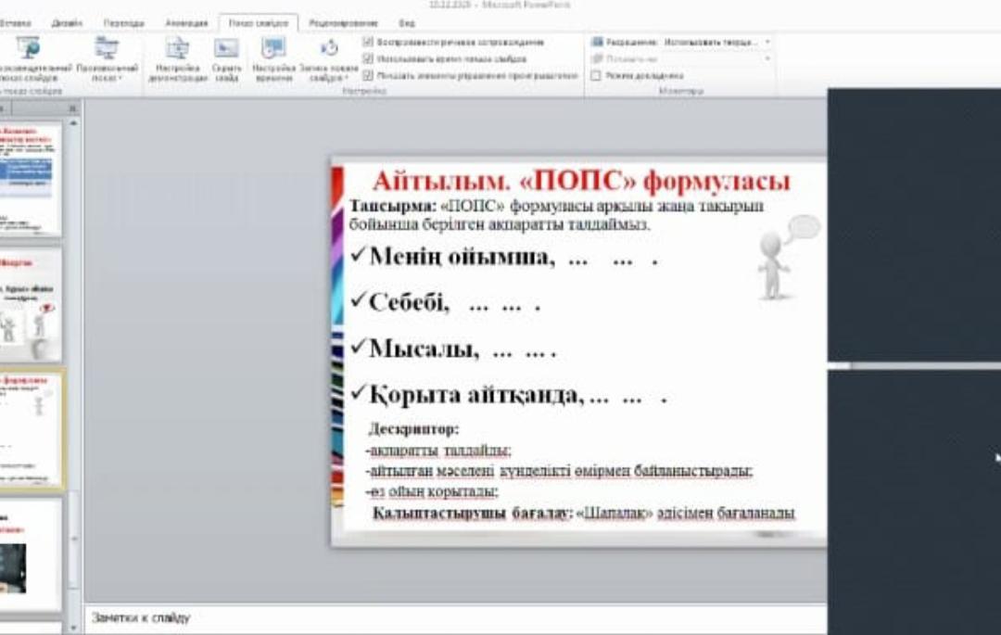Close the slide thumbnails pane
The width and height of the screenshot is (1001, 635).
click(x=72, y=108)
